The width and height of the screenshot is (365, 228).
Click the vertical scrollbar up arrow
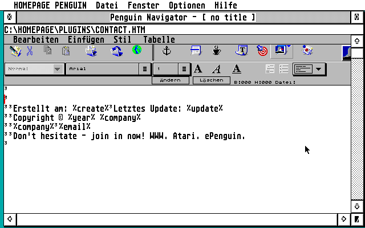pyautogui.click(x=357, y=41)
